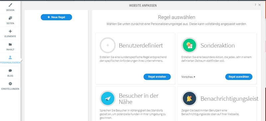The image size is (266, 121).
Task: Click the Design paintbrush icon
Action: (10, 5)
